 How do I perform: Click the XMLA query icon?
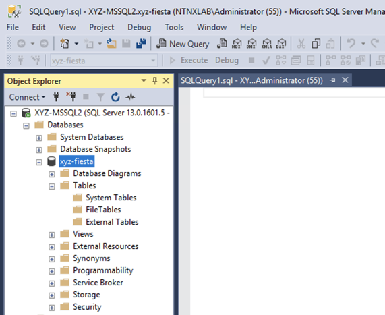coord(266,44)
